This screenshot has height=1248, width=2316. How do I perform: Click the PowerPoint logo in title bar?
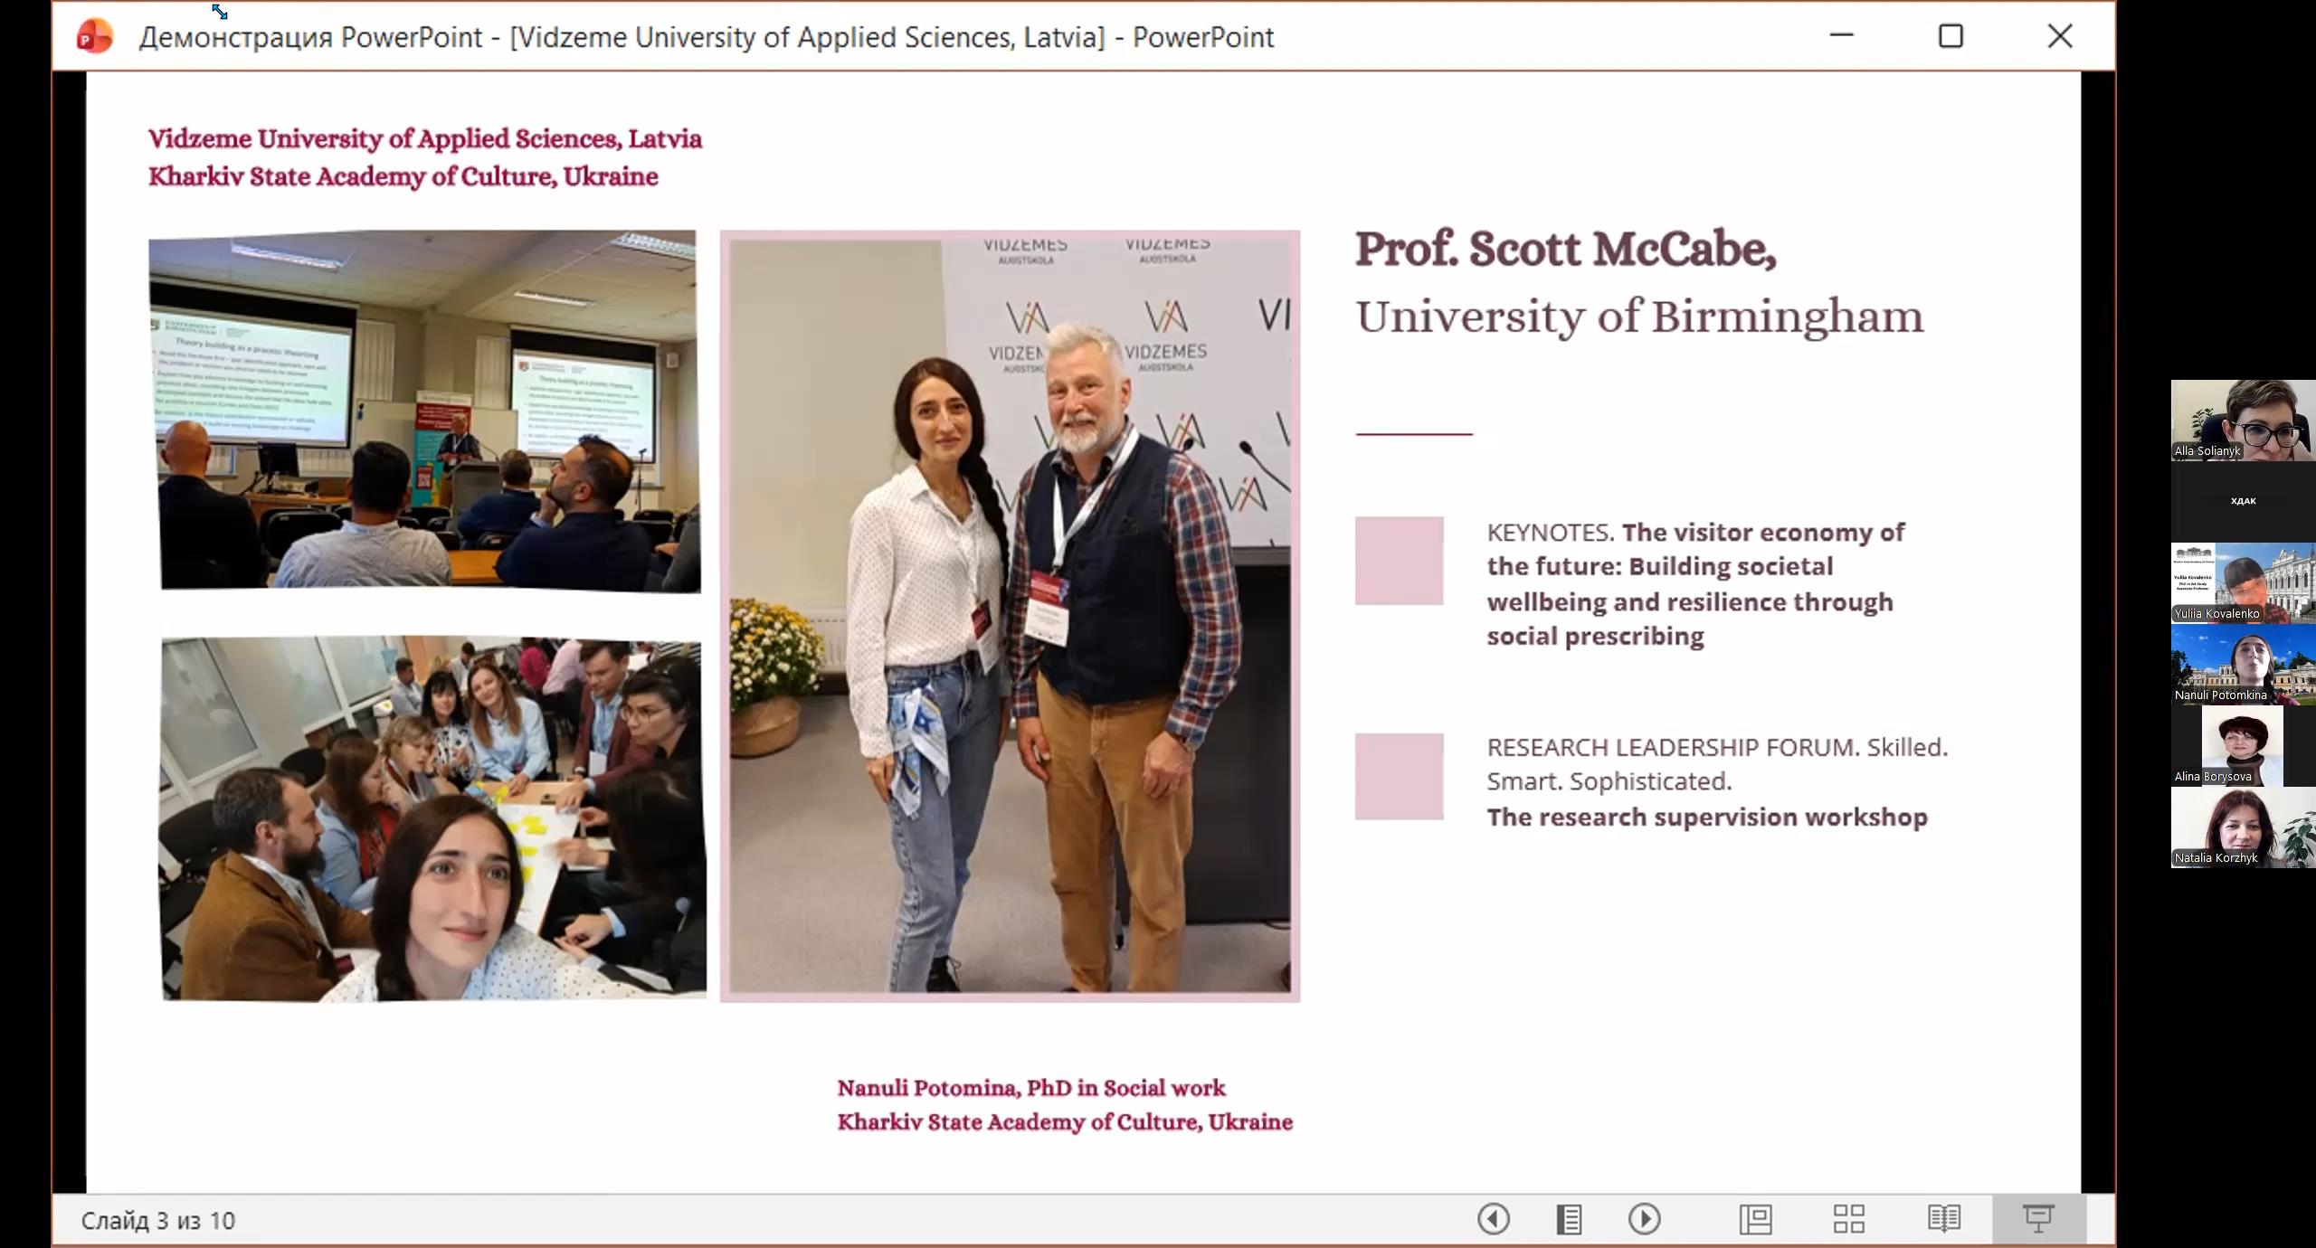click(x=94, y=37)
